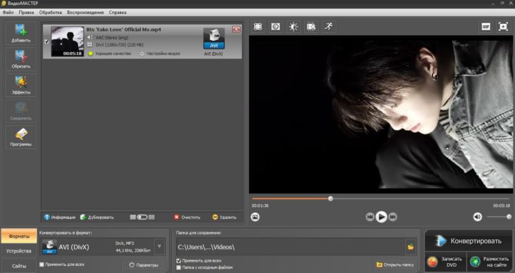Skip forward with next button
This screenshot has height=273, width=515.
(x=393, y=217)
